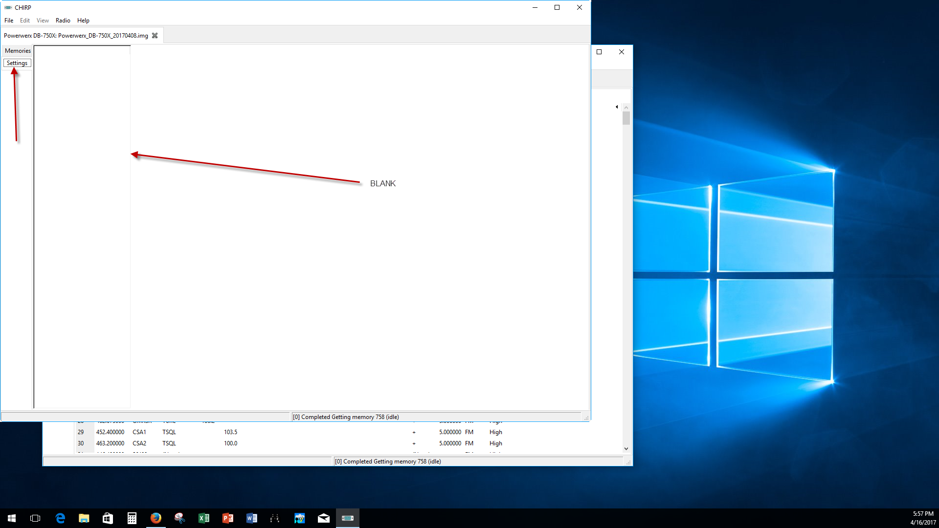Viewport: 939px width, 528px height.
Task: Open the Mail taskbar icon
Action: [x=324, y=518]
